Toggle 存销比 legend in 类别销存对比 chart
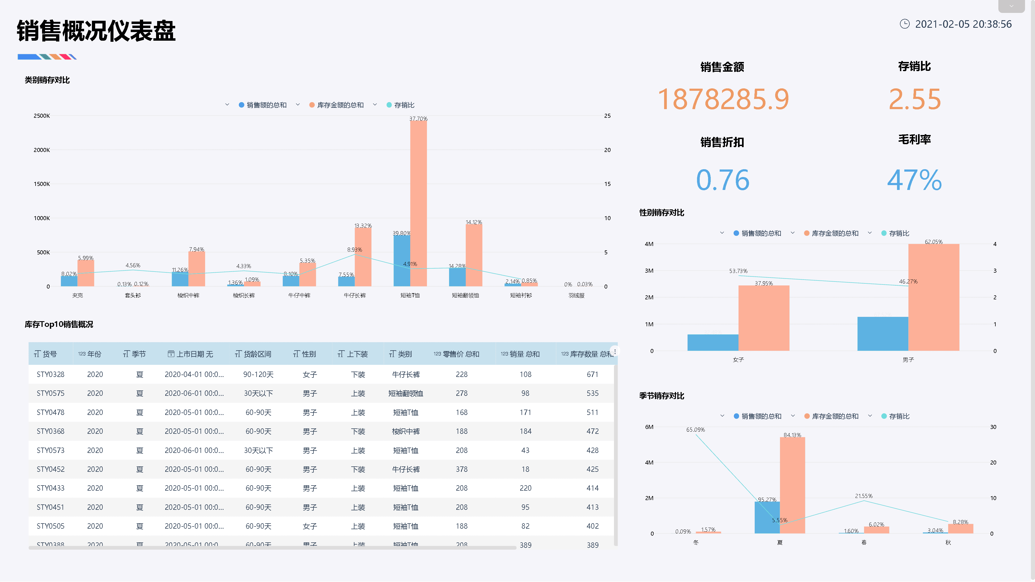1035x582 pixels. click(x=400, y=105)
